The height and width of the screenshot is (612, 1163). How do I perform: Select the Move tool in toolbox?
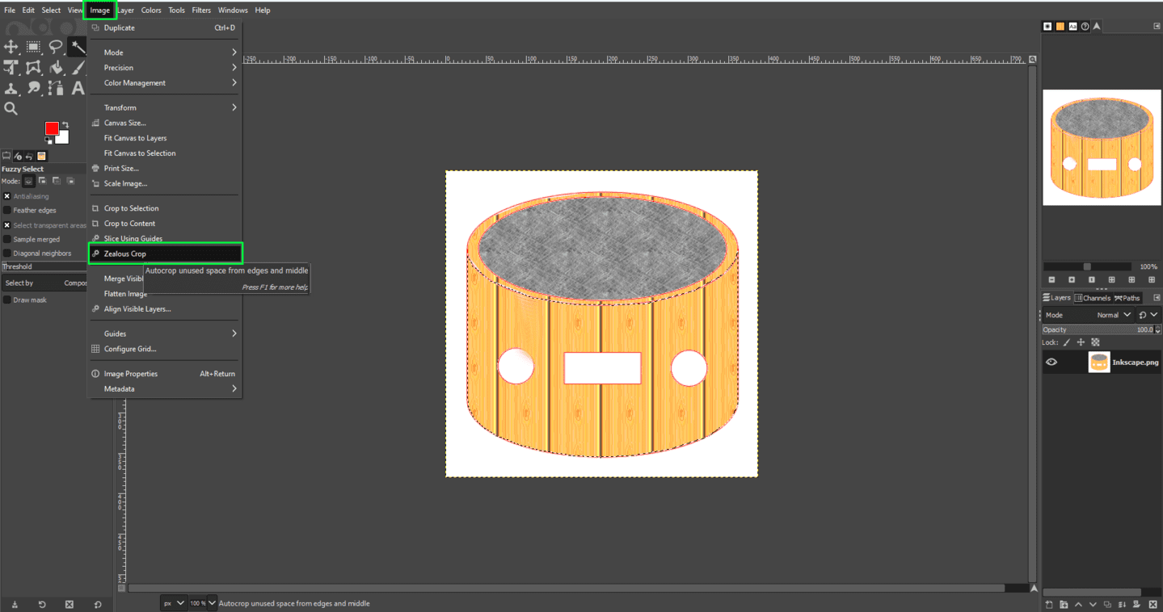click(11, 47)
